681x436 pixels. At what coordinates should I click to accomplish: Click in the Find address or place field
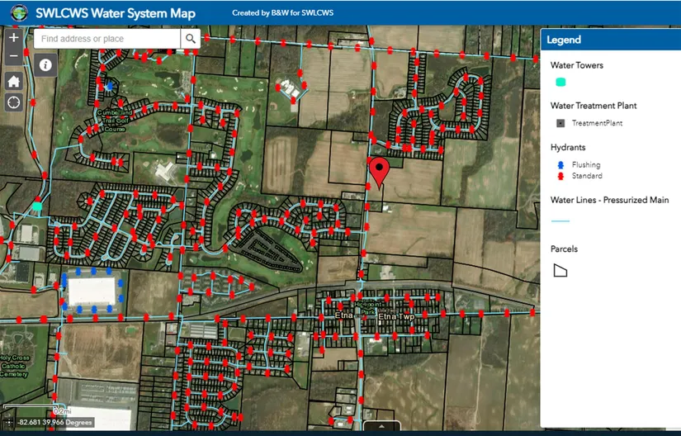tap(107, 39)
